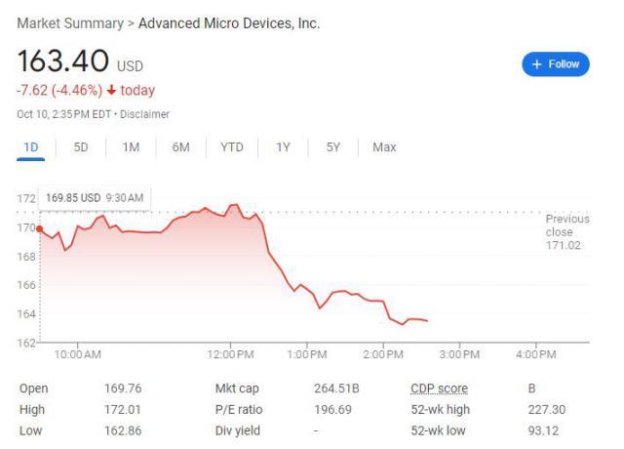Switch to the 1M chart tab
The width and height of the screenshot is (624, 449).
click(x=131, y=147)
